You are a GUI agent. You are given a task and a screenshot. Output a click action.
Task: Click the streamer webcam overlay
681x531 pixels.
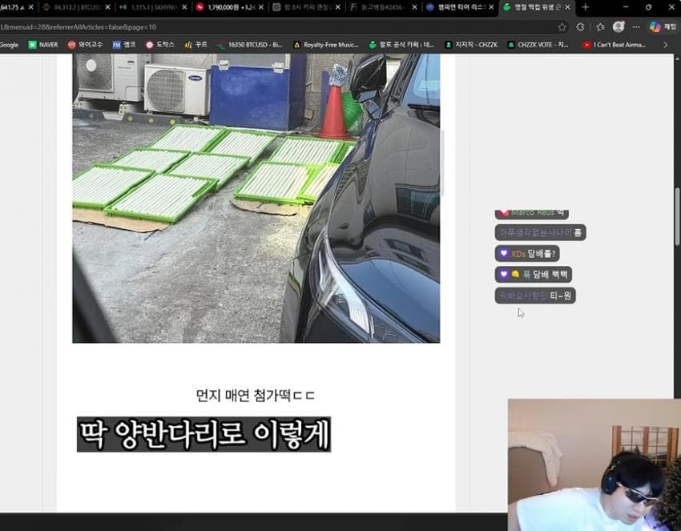click(594, 465)
